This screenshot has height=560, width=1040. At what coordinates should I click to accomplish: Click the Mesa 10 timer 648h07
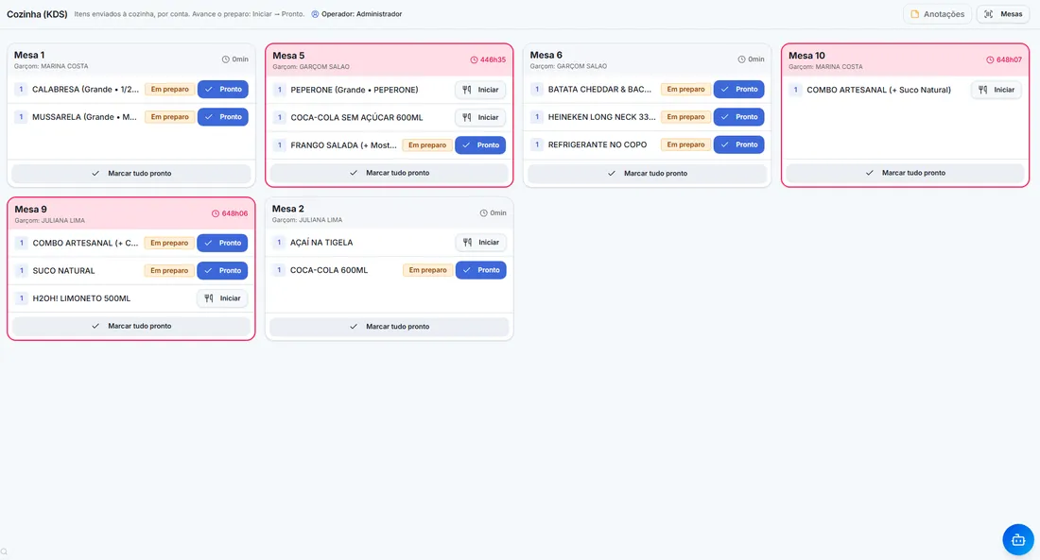point(1004,59)
